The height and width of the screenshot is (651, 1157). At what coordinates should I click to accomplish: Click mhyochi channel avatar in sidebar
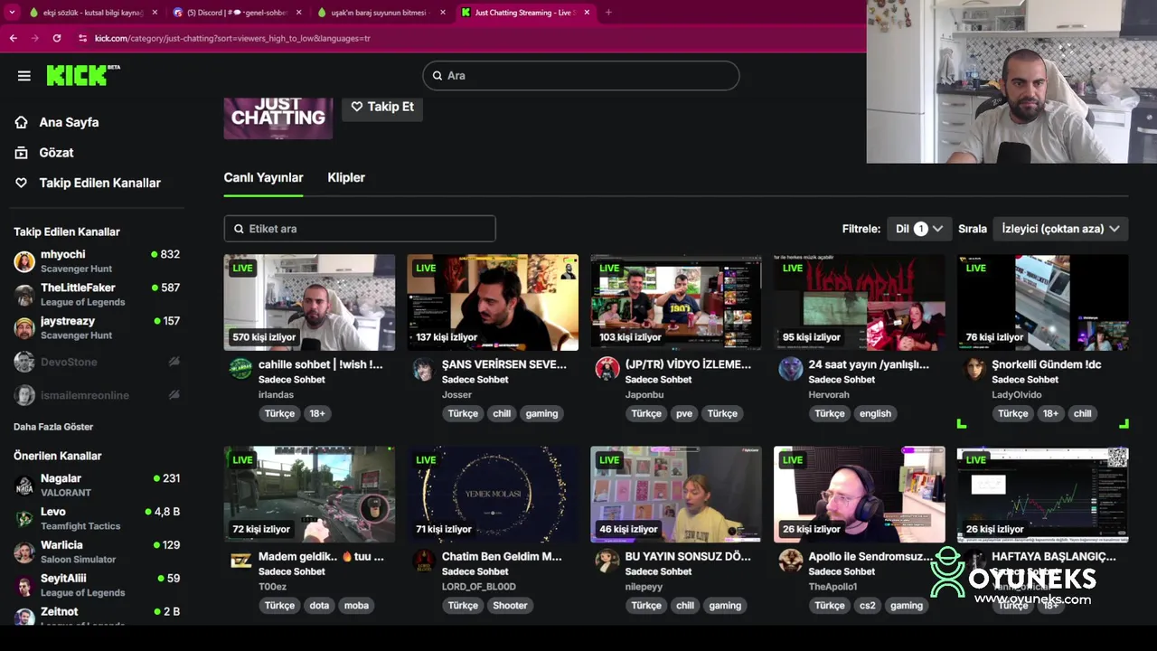point(24,262)
